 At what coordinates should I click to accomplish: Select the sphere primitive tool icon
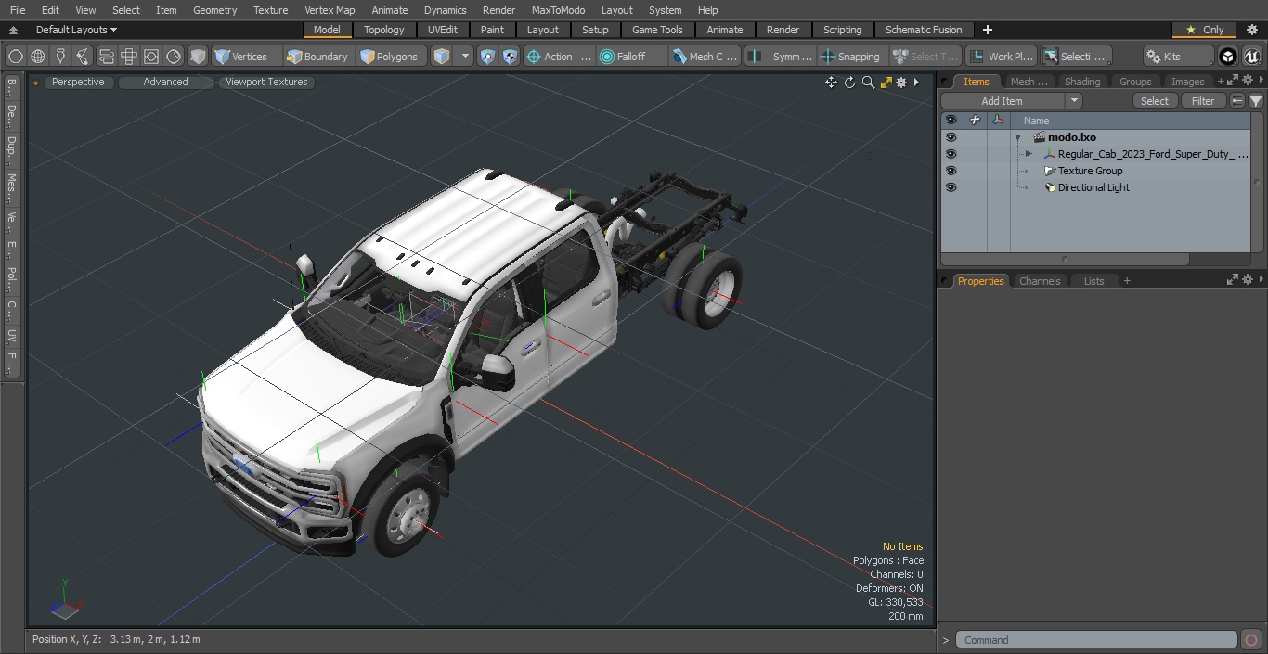[16, 57]
